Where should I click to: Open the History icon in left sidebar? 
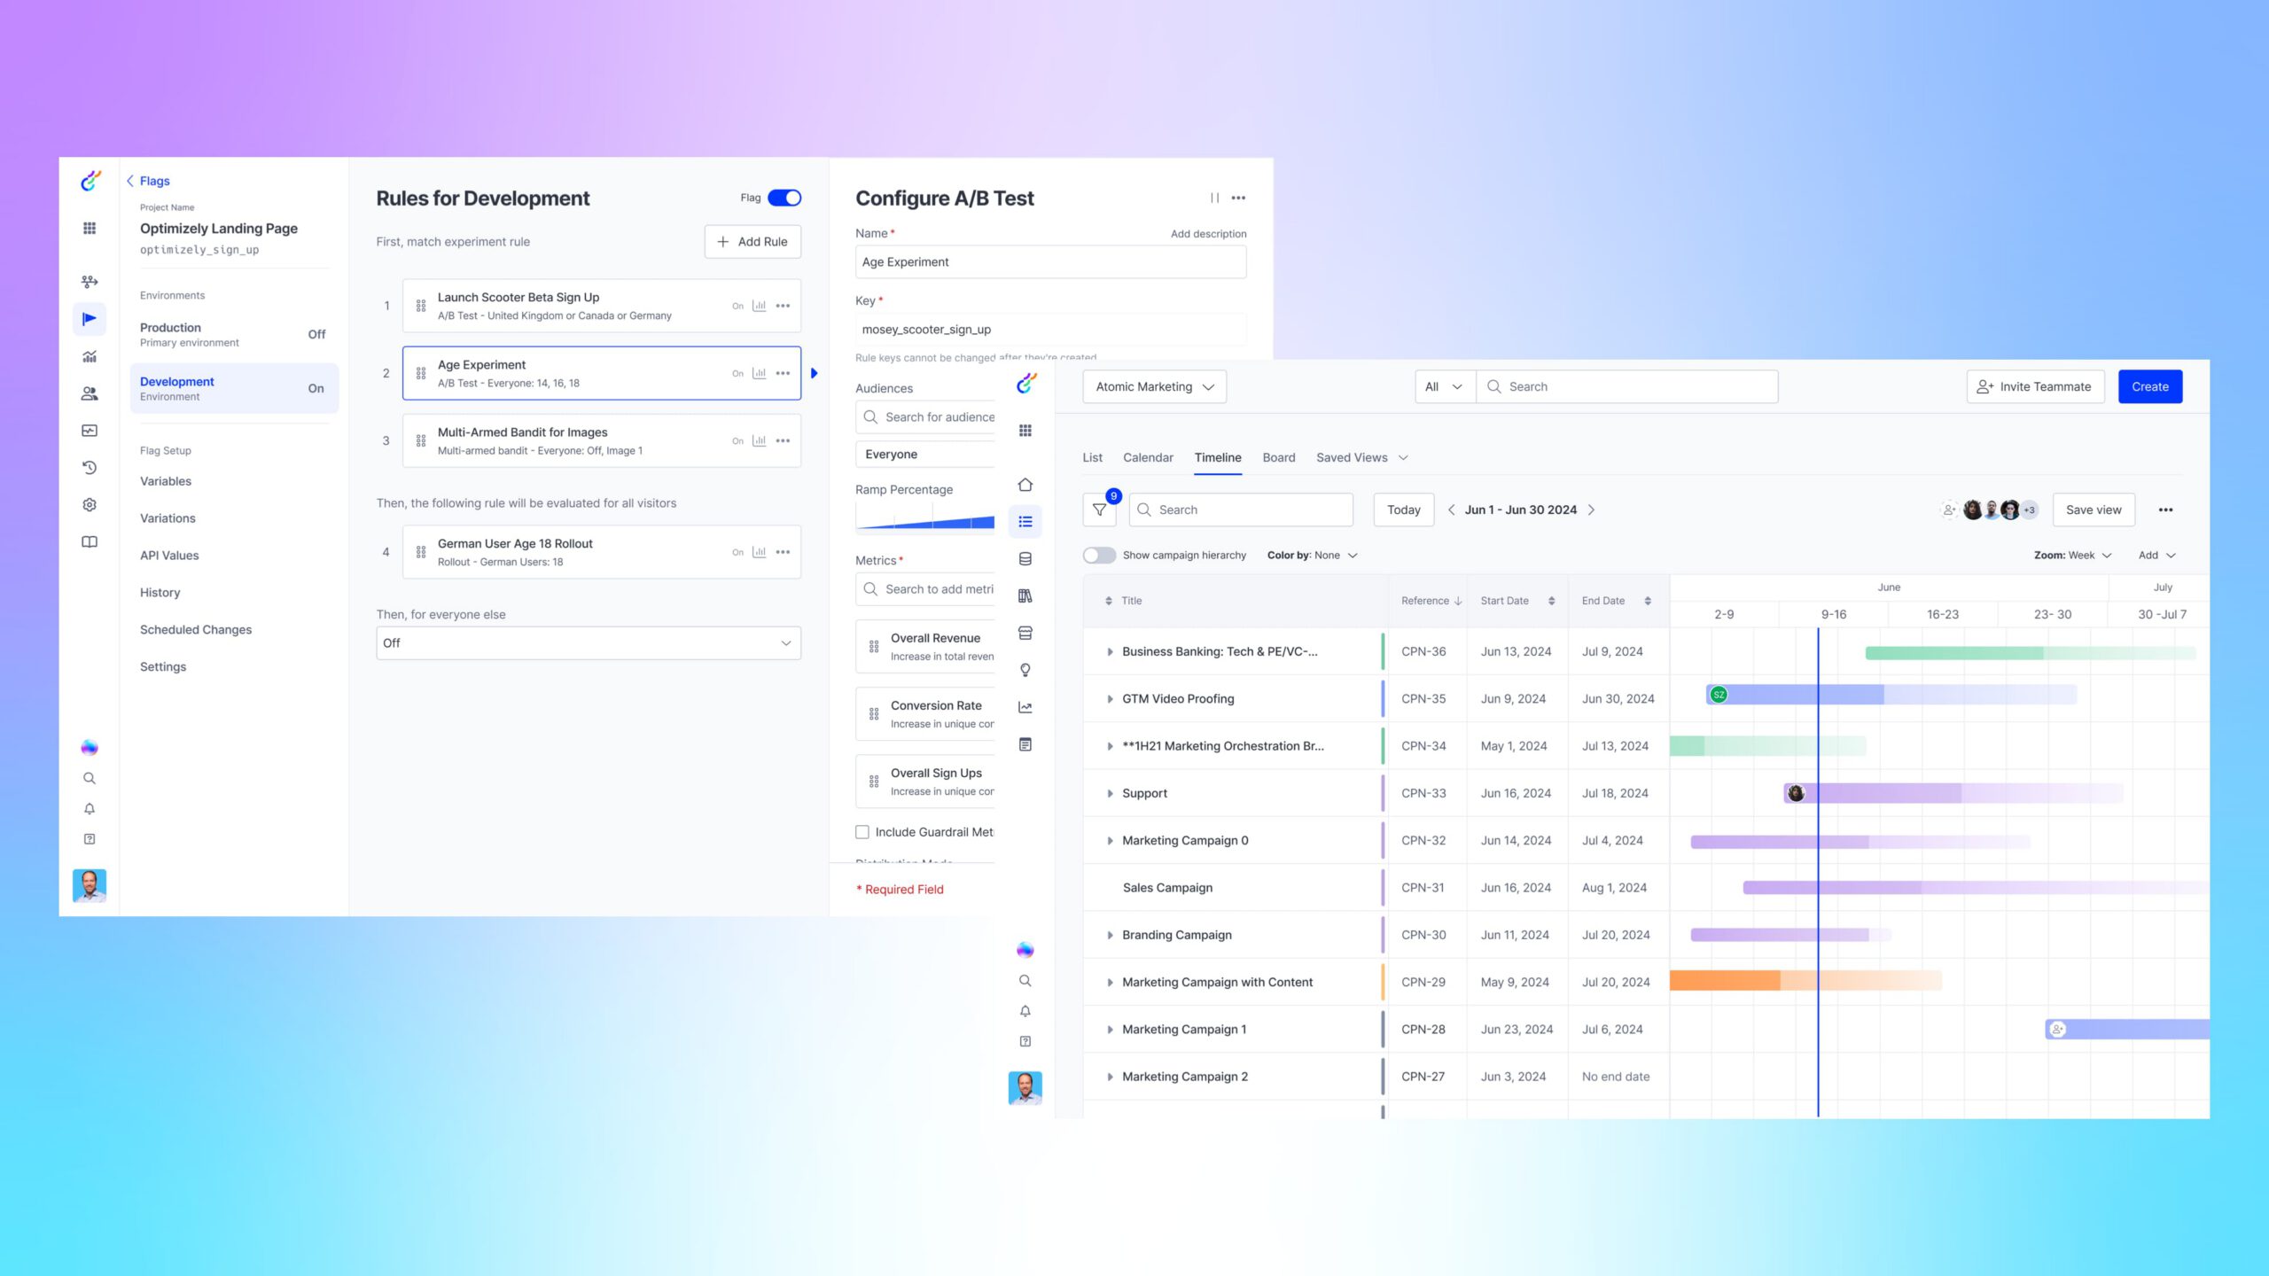(90, 468)
